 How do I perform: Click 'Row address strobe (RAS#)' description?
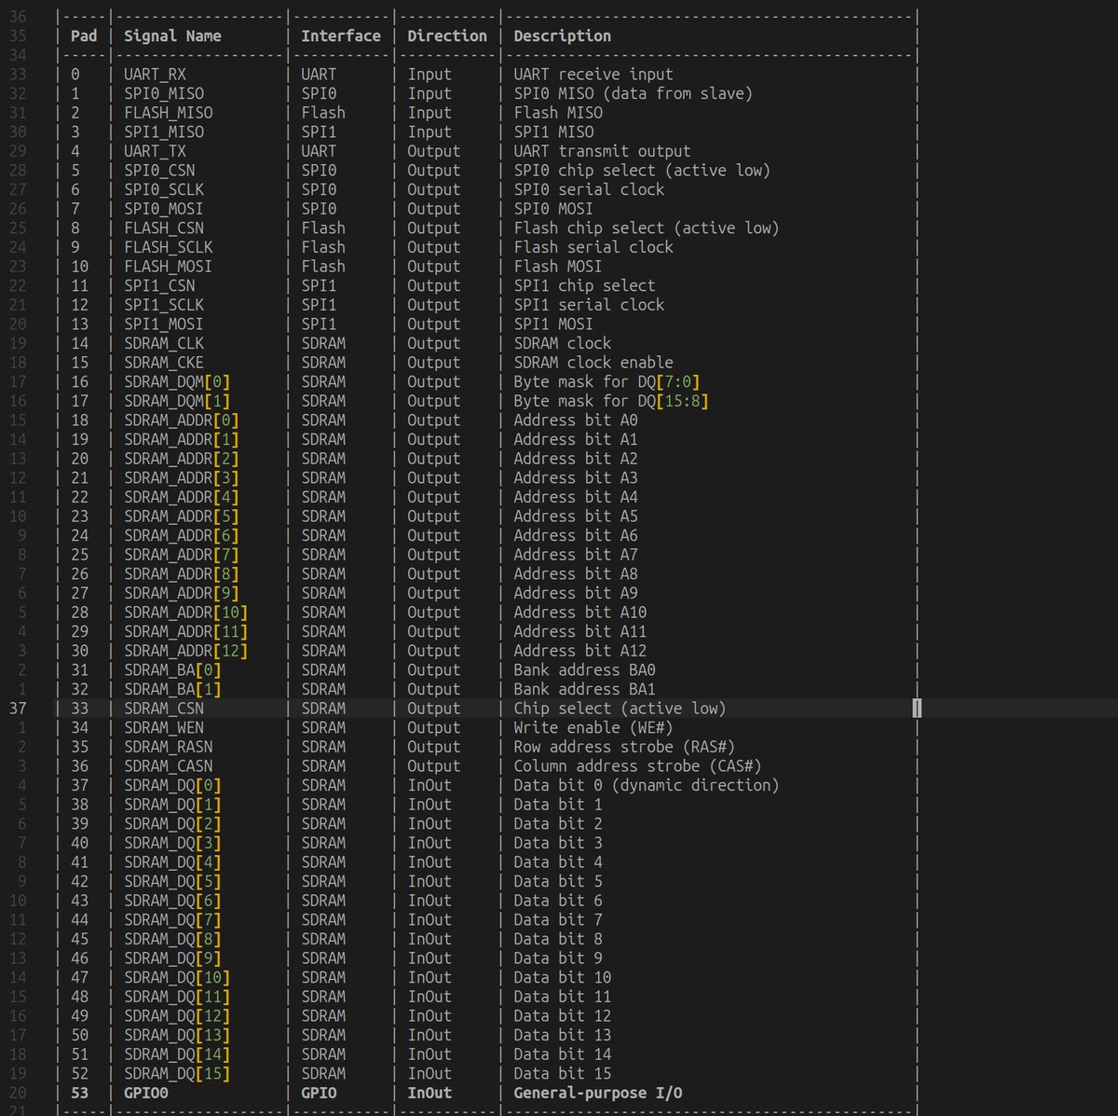pyautogui.click(x=624, y=747)
